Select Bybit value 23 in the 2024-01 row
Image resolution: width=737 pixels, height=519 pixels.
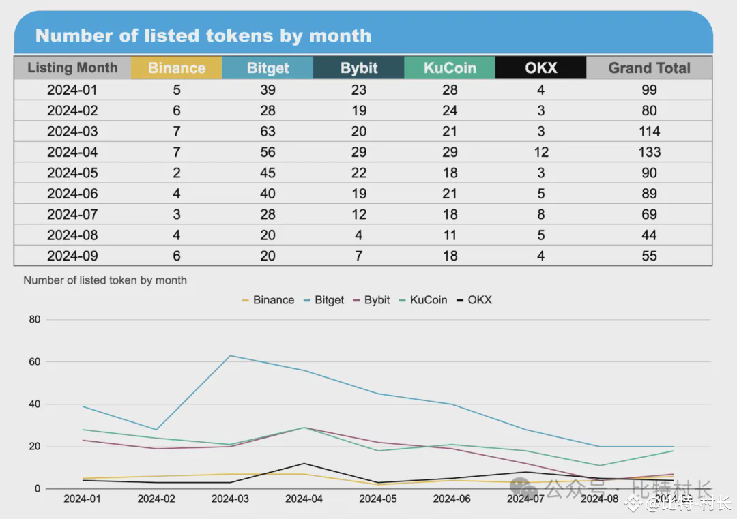[359, 90]
